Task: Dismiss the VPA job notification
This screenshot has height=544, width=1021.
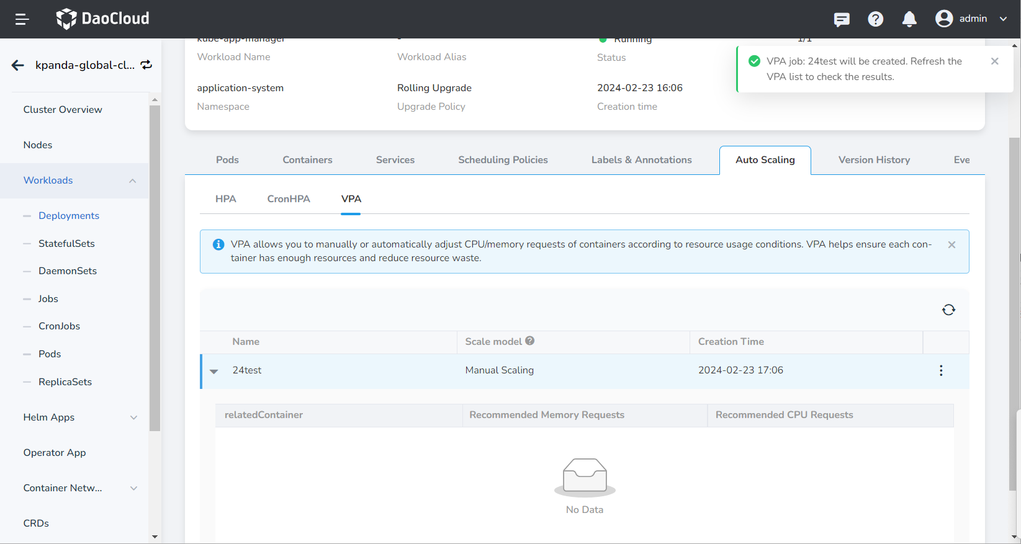Action: tap(995, 61)
